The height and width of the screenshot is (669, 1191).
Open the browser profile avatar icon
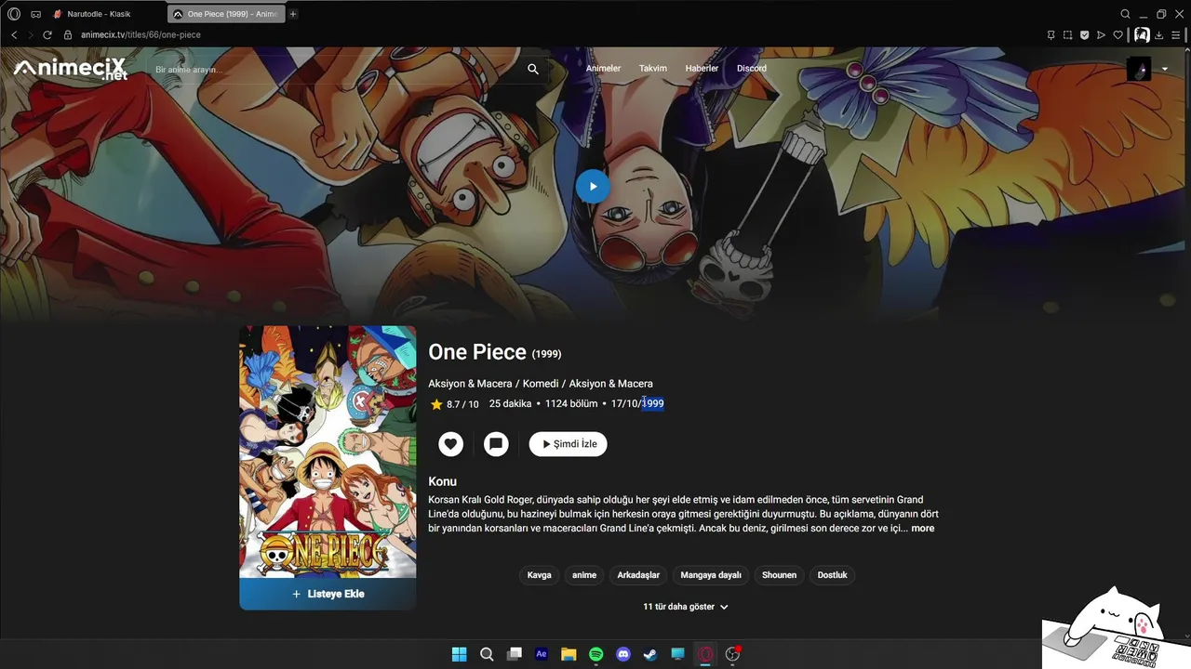[1141, 34]
